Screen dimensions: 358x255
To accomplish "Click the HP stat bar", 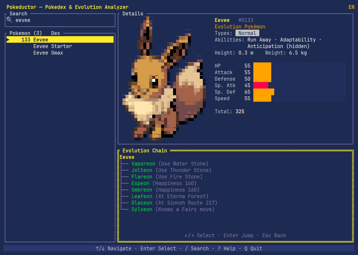I will pyautogui.click(x=262, y=66).
